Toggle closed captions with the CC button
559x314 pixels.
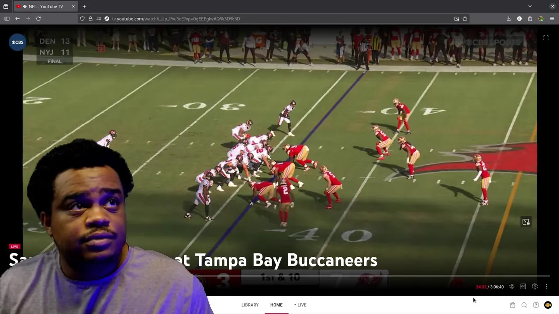[x=523, y=287]
